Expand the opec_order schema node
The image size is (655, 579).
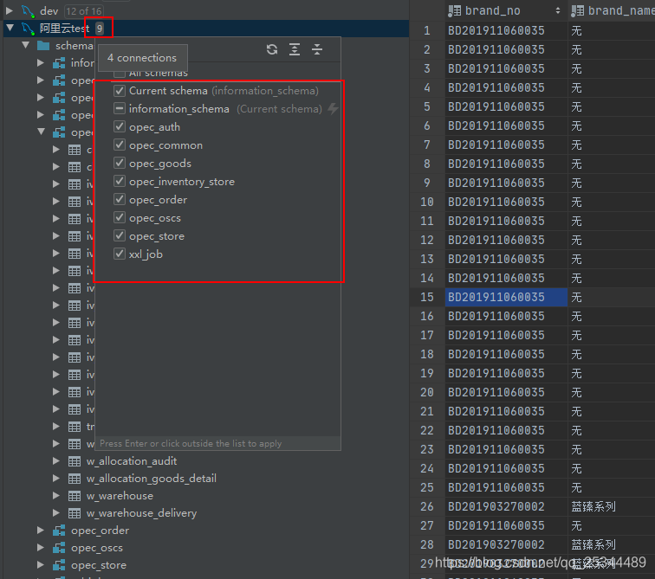[x=41, y=531]
